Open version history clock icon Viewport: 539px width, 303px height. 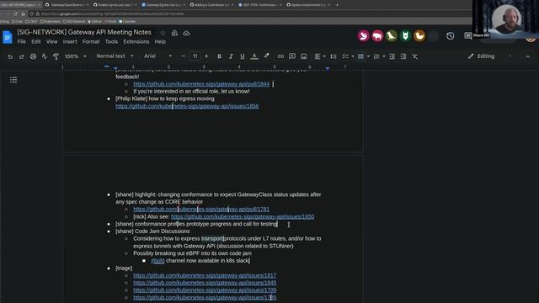[451, 35]
